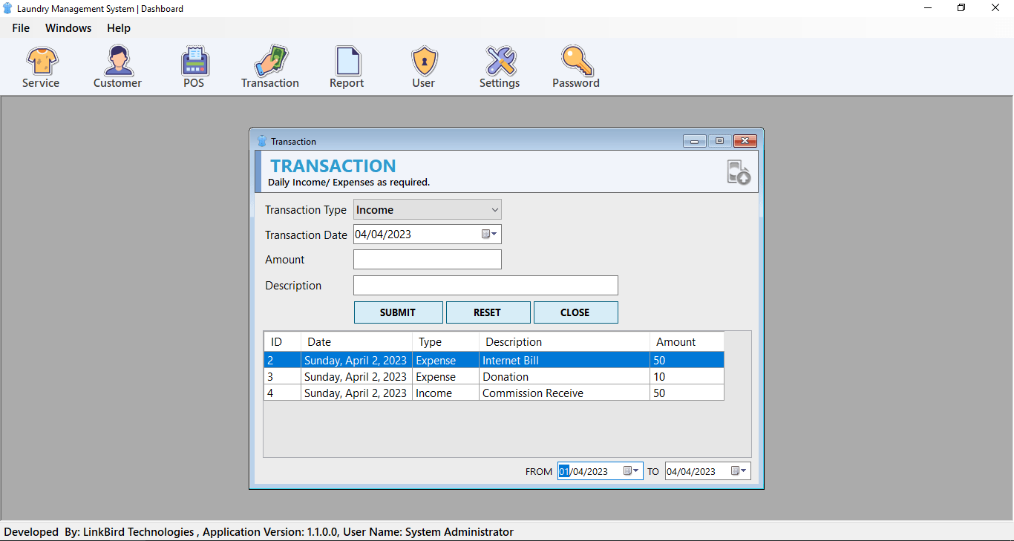Select the User icon in the toolbar
1014x541 pixels.
(423, 65)
